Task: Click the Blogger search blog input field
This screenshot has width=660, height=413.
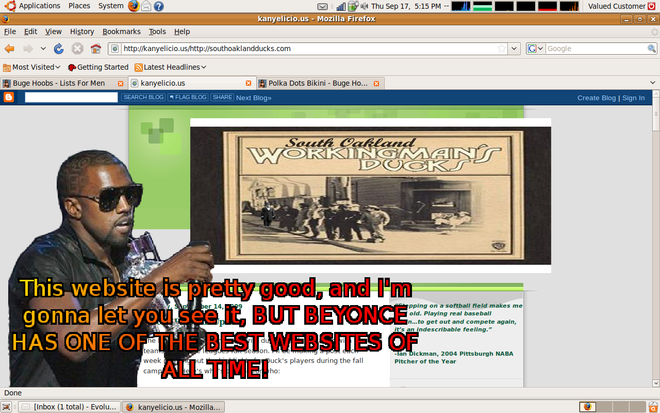Action: point(71,97)
